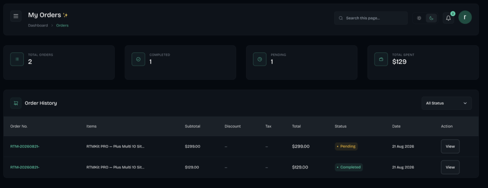Click the notification count badge '2'

453,14
